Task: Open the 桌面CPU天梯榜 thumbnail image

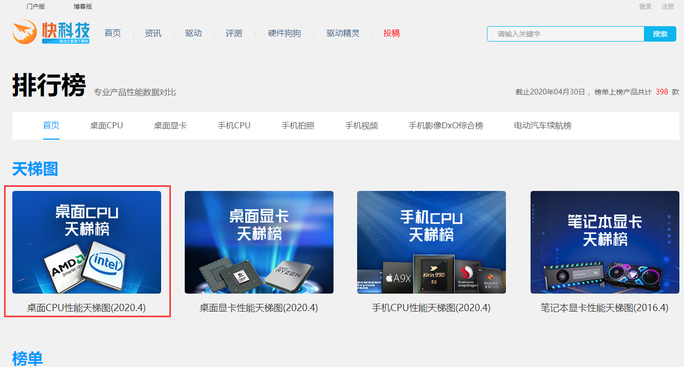Action: 87,242
